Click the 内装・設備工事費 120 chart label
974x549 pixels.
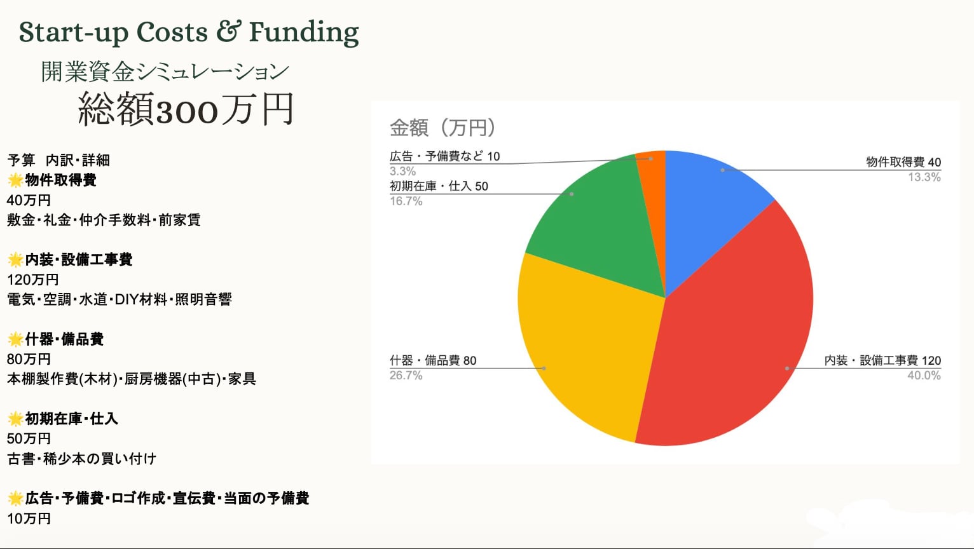(882, 360)
